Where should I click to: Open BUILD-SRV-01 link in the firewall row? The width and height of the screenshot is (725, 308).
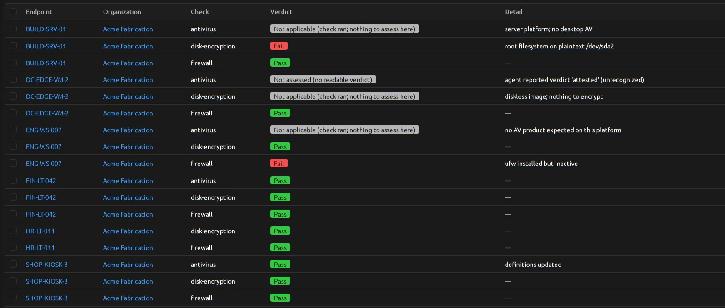pyautogui.click(x=46, y=63)
